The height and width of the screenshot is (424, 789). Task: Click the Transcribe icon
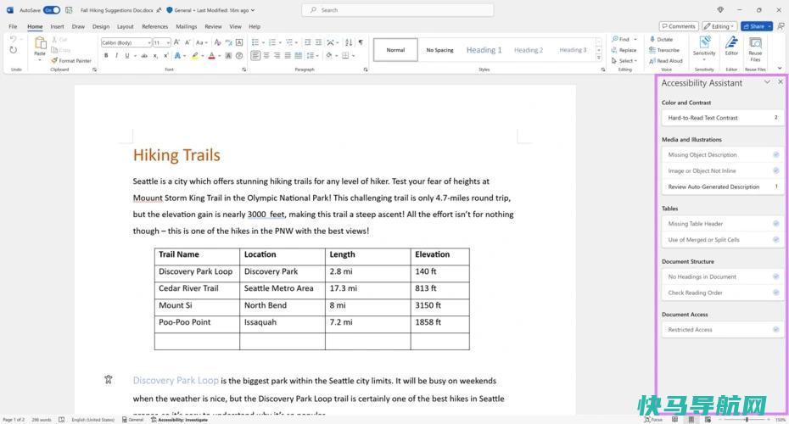click(664, 50)
